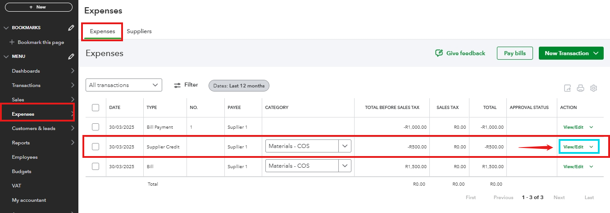Click pencil icon beside BOOKMARKS
The height and width of the screenshot is (213, 610).
click(x=71, y=28)
